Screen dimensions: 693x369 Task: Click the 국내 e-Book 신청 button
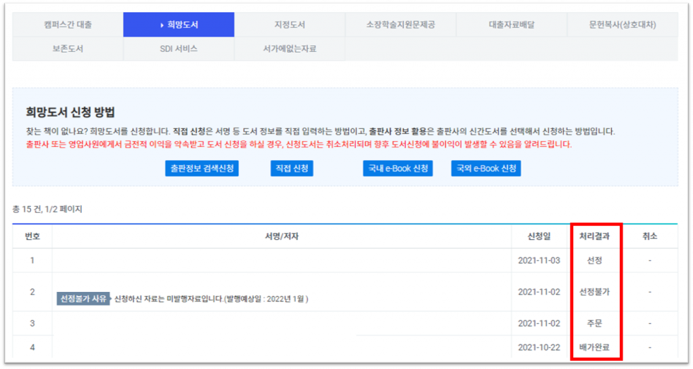397,168
